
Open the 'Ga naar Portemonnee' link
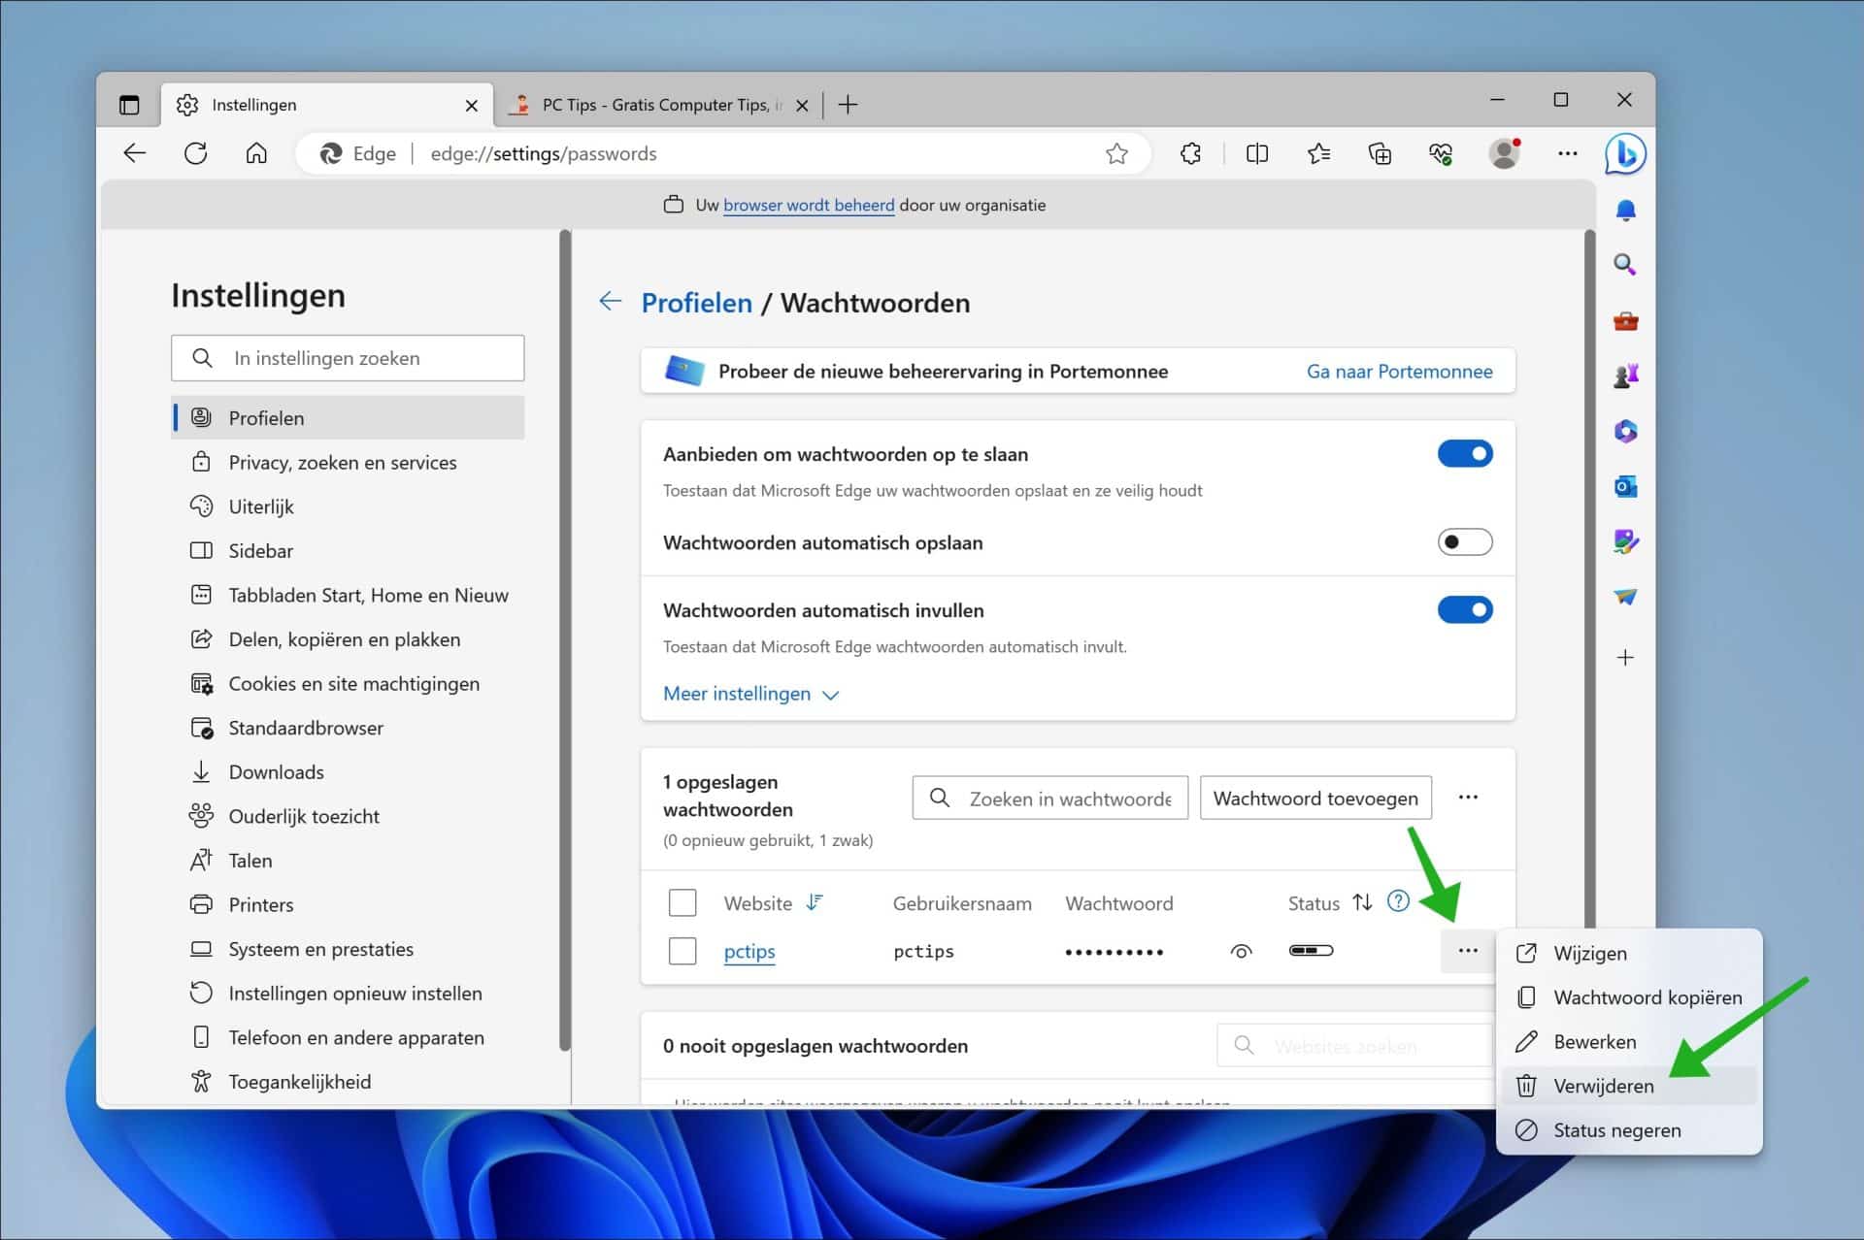(1400, 371)
